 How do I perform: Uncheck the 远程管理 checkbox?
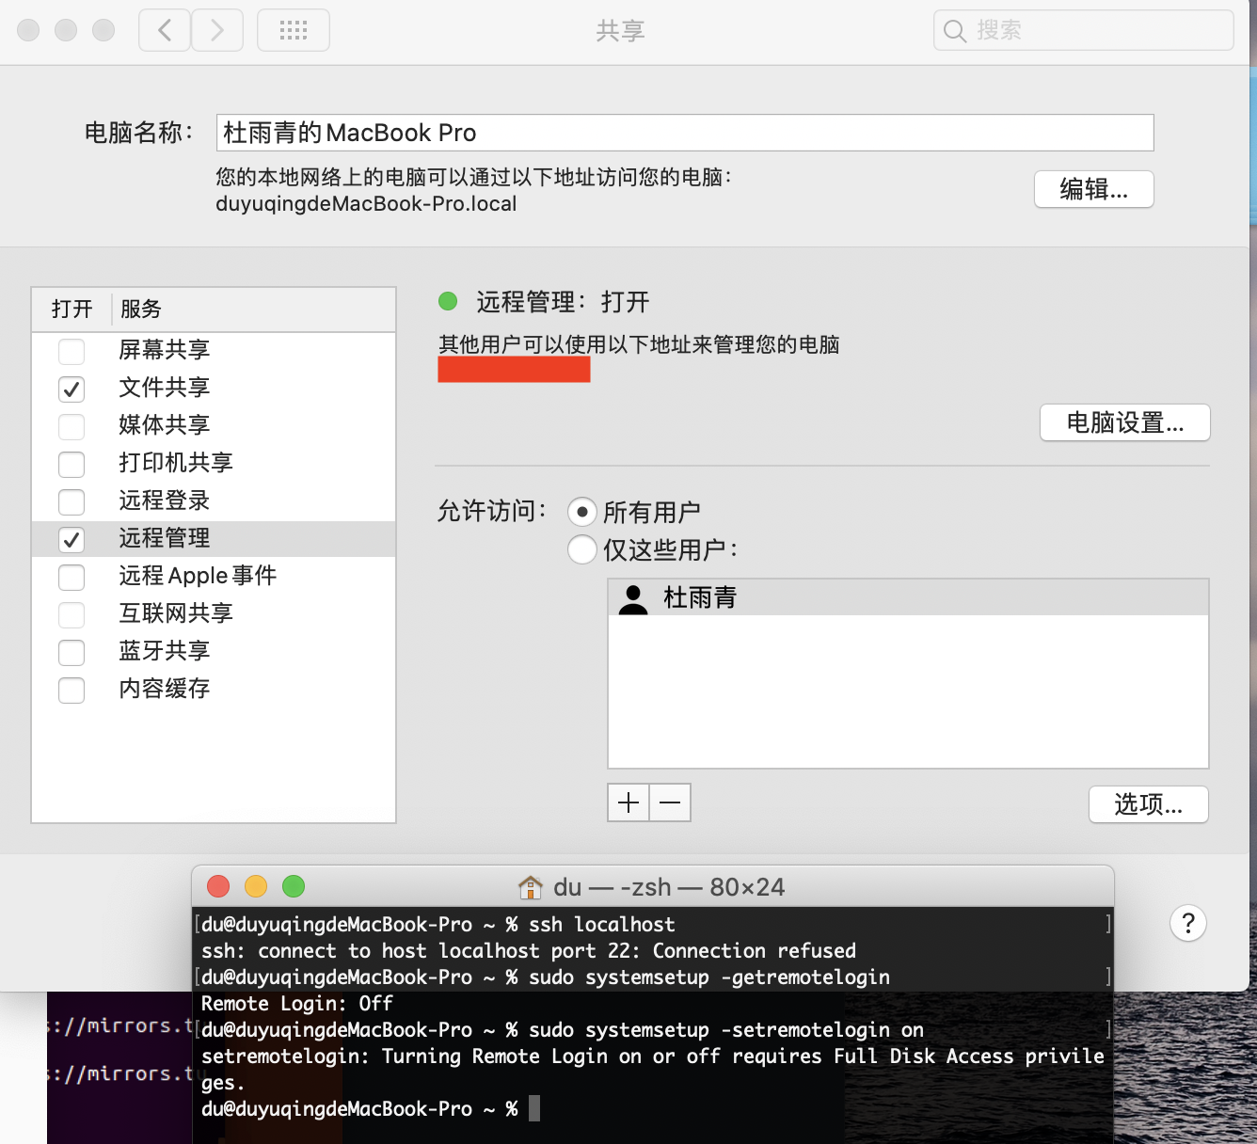point(72,539)
